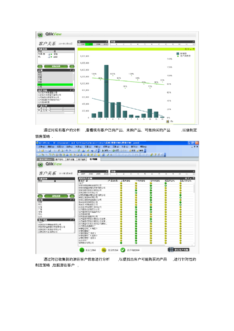Click the lower green 清除选择 button
This screenshot has width=234, height=331.
coord(56,196)
